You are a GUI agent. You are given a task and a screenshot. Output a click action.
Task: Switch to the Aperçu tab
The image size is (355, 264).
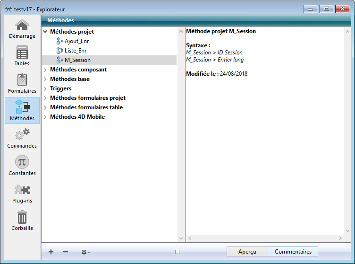(x=247, y=252)
